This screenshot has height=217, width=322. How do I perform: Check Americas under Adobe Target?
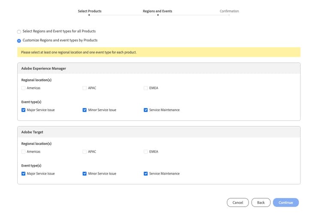[x=23, y=152]
